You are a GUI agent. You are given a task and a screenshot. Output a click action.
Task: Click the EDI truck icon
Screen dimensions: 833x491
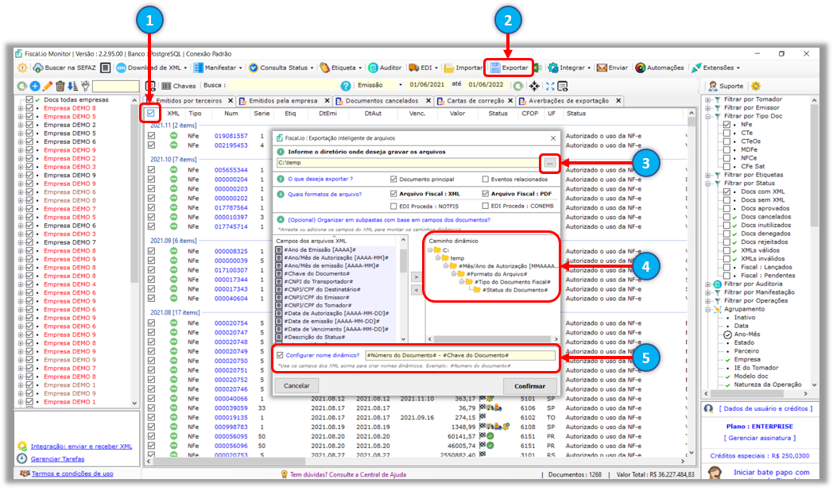414,68
